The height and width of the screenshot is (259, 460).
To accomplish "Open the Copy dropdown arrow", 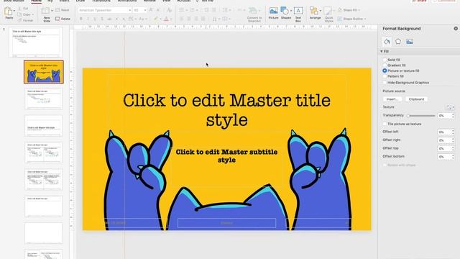I will pos(32,14).
